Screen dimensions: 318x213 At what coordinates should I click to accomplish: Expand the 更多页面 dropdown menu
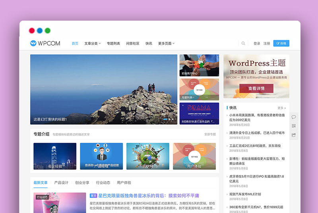coord(166,43)
